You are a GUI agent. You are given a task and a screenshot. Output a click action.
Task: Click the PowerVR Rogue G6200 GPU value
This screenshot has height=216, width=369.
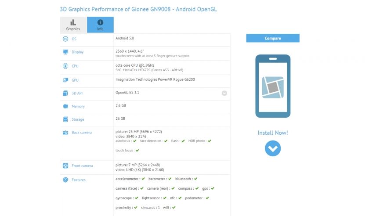click(x=155, y=79)
